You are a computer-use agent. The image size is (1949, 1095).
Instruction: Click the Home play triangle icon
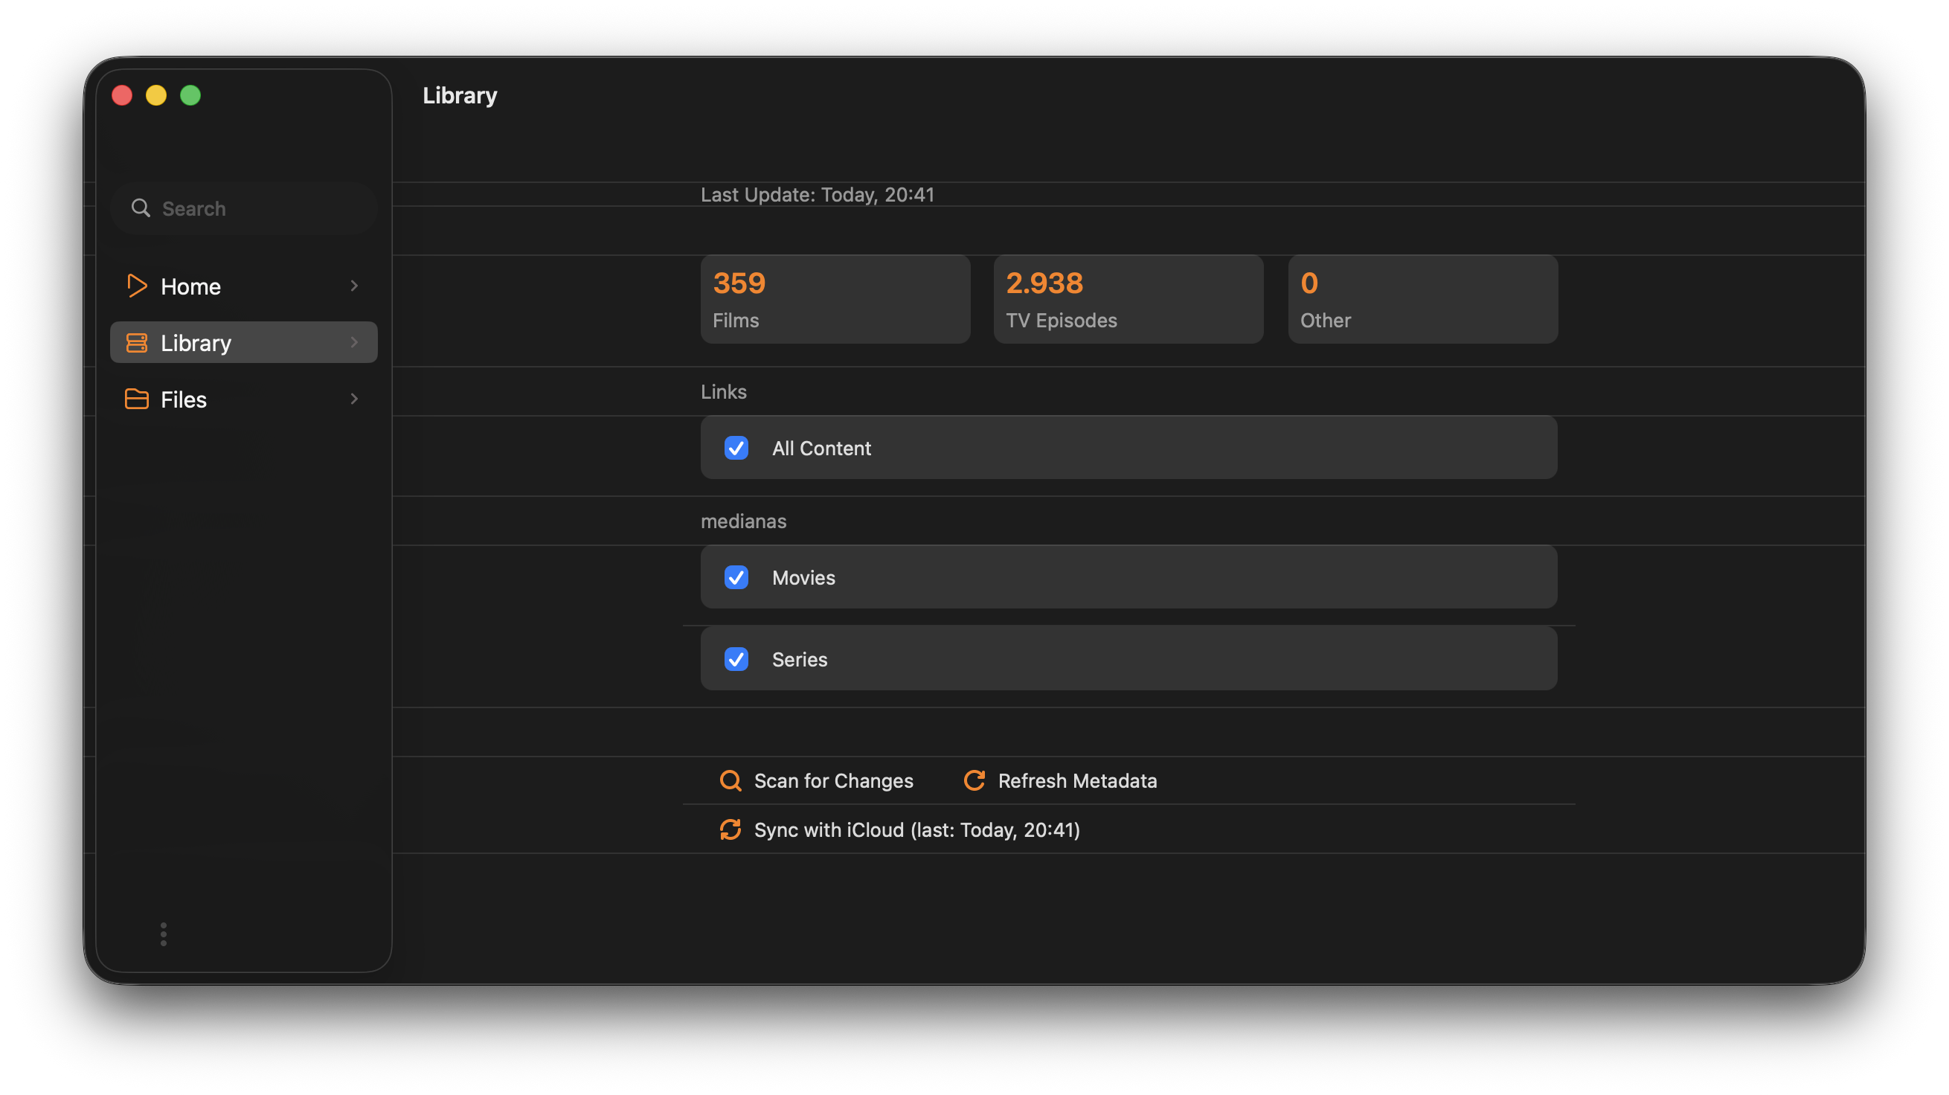tap(136, 286)
